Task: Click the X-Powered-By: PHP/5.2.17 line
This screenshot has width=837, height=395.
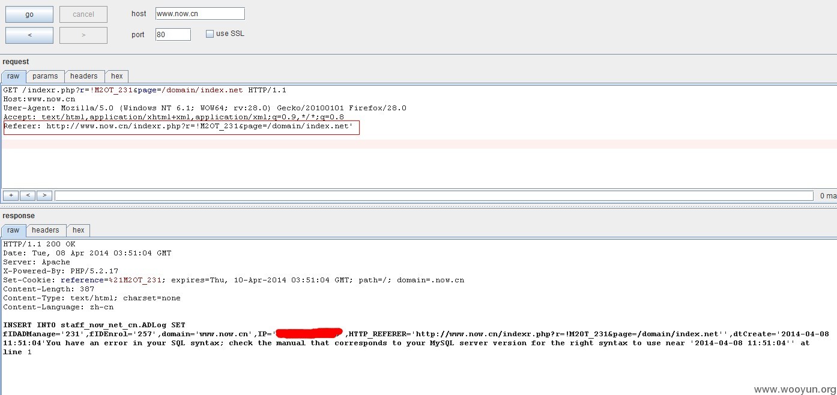Action: (61, 272)
